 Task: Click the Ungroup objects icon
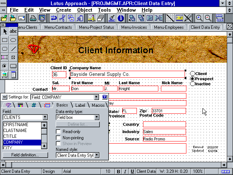[x=158, y=18]
